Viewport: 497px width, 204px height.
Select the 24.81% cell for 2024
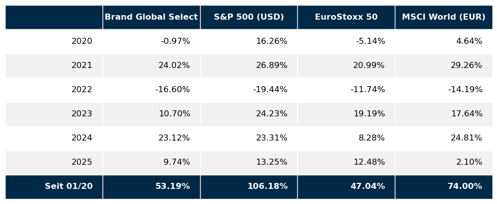(466, 138)
